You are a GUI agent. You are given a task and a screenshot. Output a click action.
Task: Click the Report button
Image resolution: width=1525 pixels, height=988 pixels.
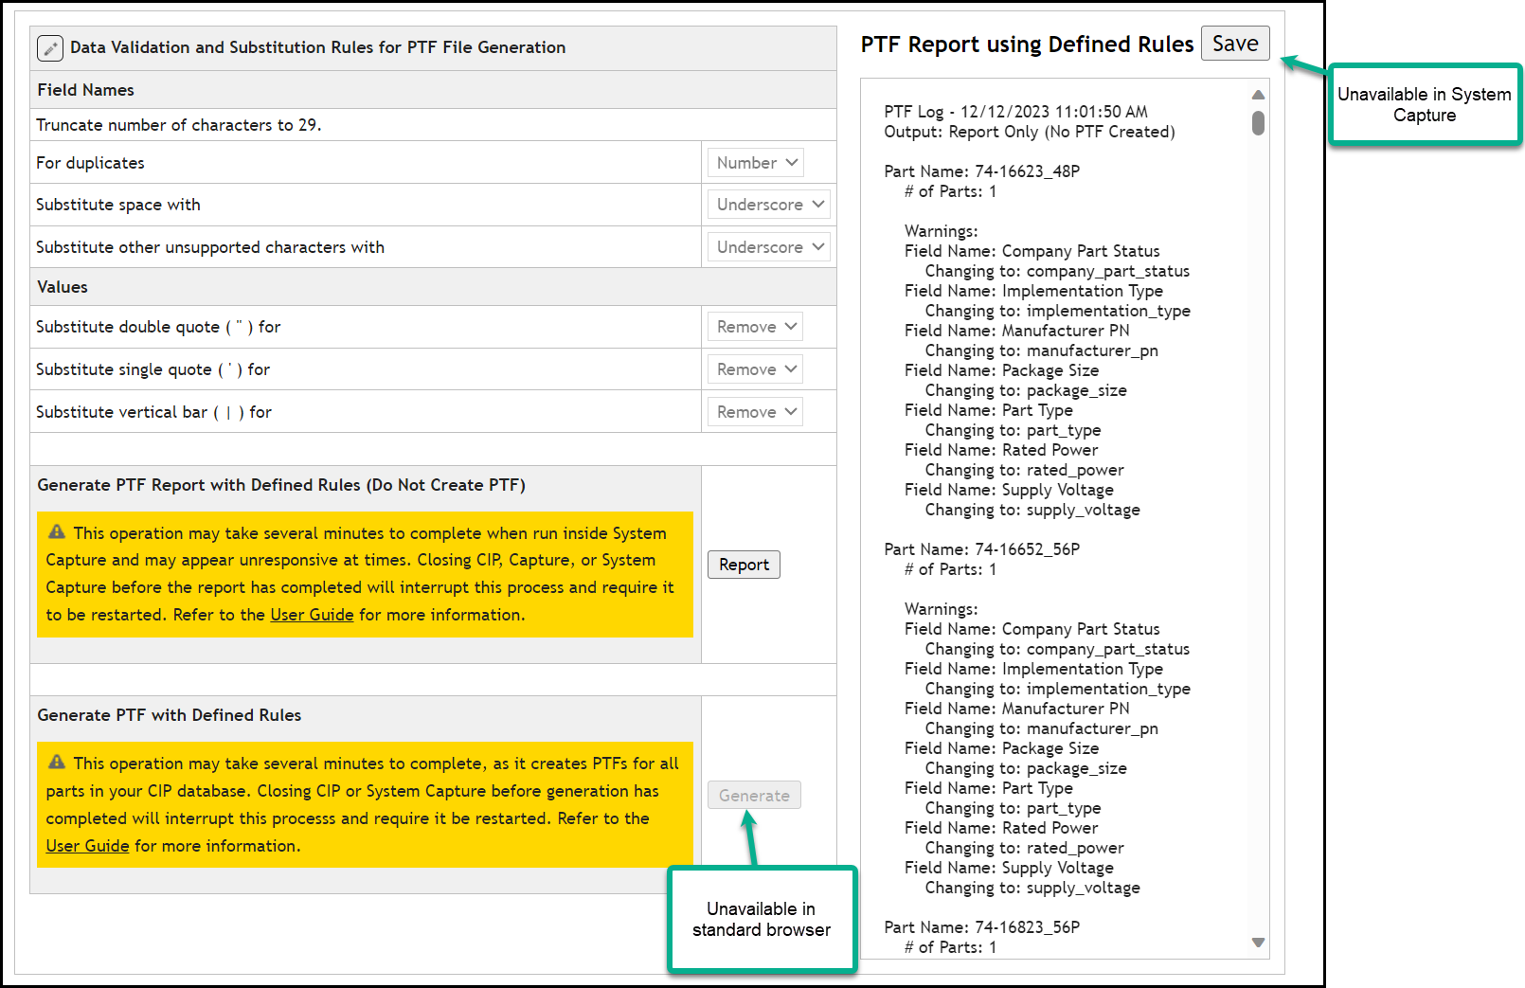(744, 564)
